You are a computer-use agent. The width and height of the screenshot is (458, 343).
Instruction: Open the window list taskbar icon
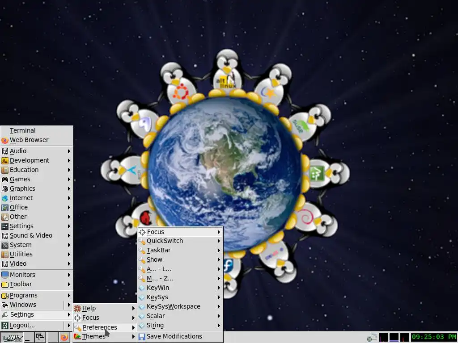pyautogui.click(x=40, y=338)
